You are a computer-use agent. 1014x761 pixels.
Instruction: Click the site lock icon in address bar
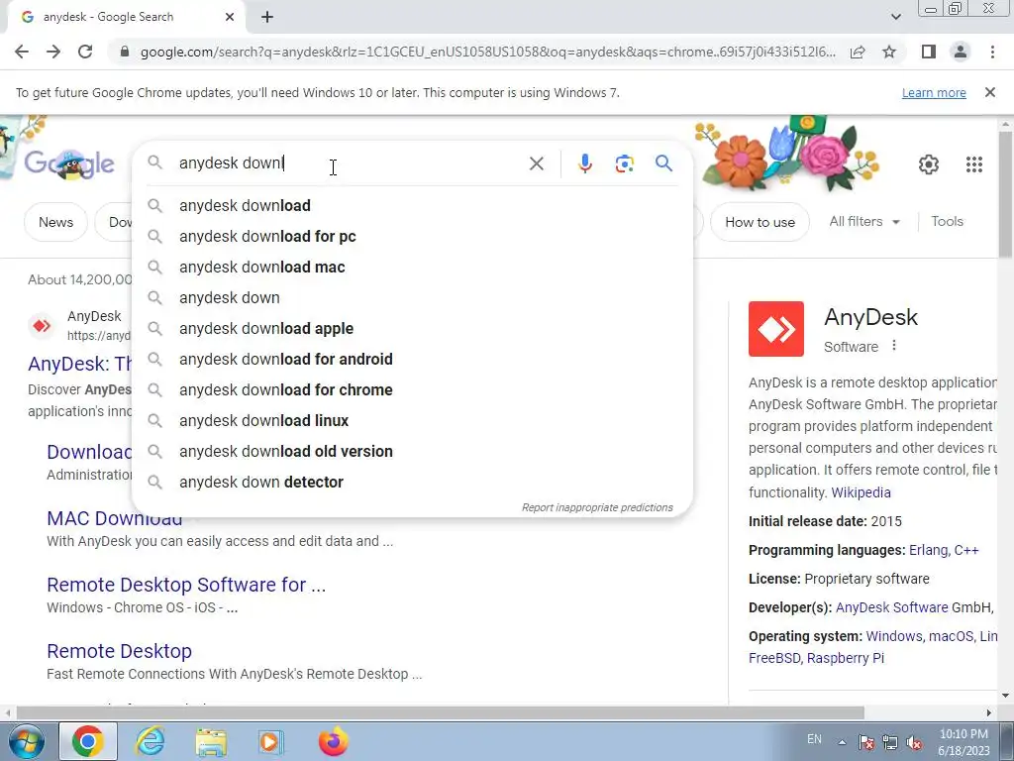125,52
